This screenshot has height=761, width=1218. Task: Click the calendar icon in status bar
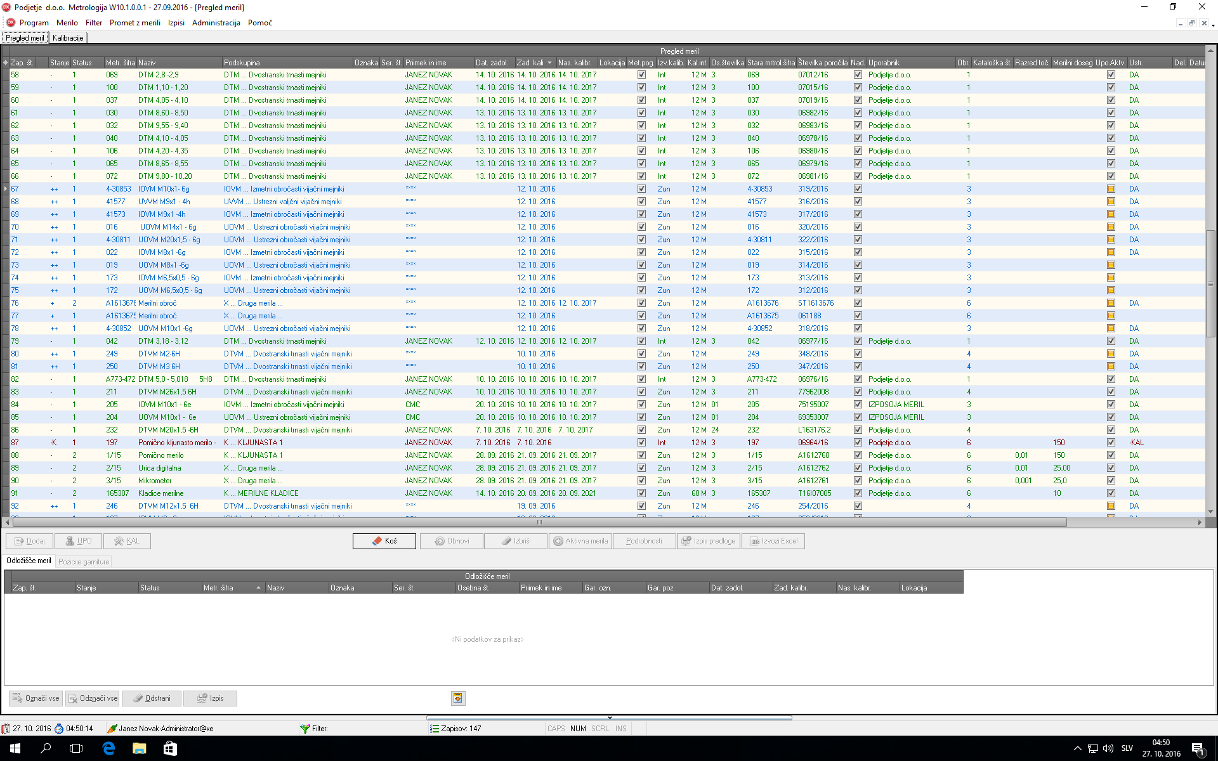pos(6,729)
